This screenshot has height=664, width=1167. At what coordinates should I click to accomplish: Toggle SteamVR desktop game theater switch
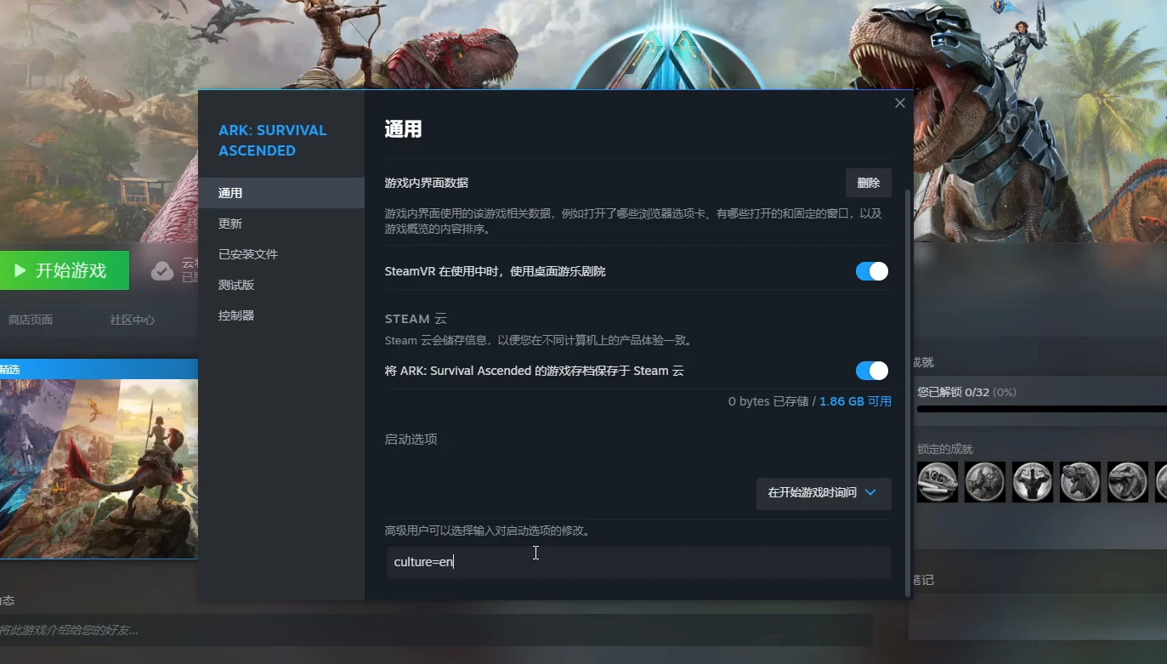pyautogui.click(x=871, y=271)
